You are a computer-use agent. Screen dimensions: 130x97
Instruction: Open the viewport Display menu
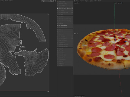pos(86,1)
